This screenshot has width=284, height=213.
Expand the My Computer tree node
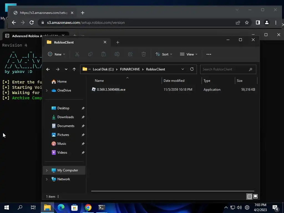(47, 170)
